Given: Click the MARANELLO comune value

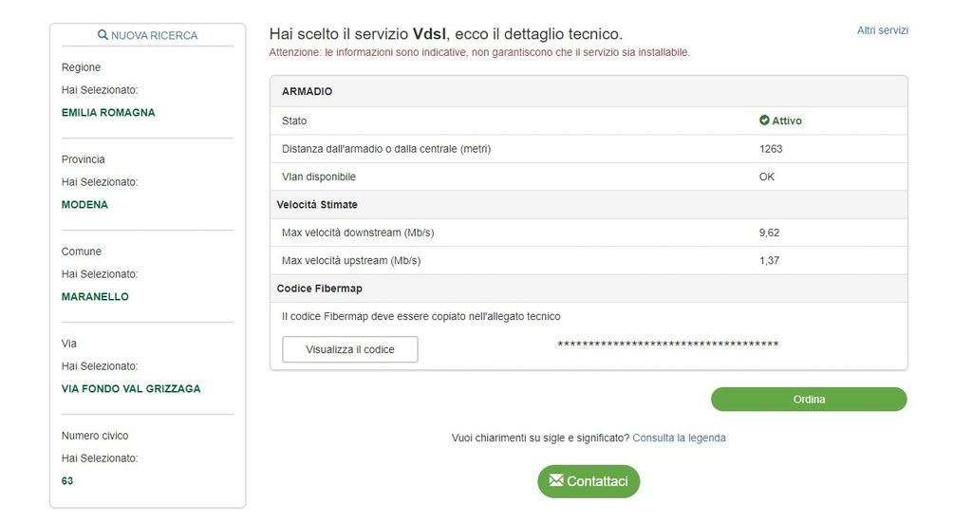Looking at the screenshot, I should click(95, 296).
